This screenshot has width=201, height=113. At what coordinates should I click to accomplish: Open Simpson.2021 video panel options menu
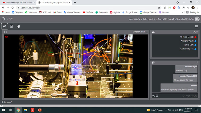pyautogui.click(x=147, y=32)
